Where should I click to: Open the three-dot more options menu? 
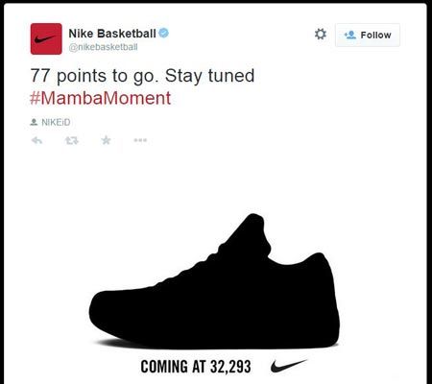tap(140, 140)
